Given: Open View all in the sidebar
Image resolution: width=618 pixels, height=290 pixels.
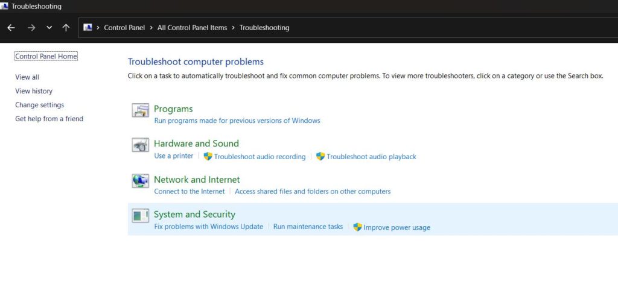Looking at the screenshot, I should (x=27, y=77).
